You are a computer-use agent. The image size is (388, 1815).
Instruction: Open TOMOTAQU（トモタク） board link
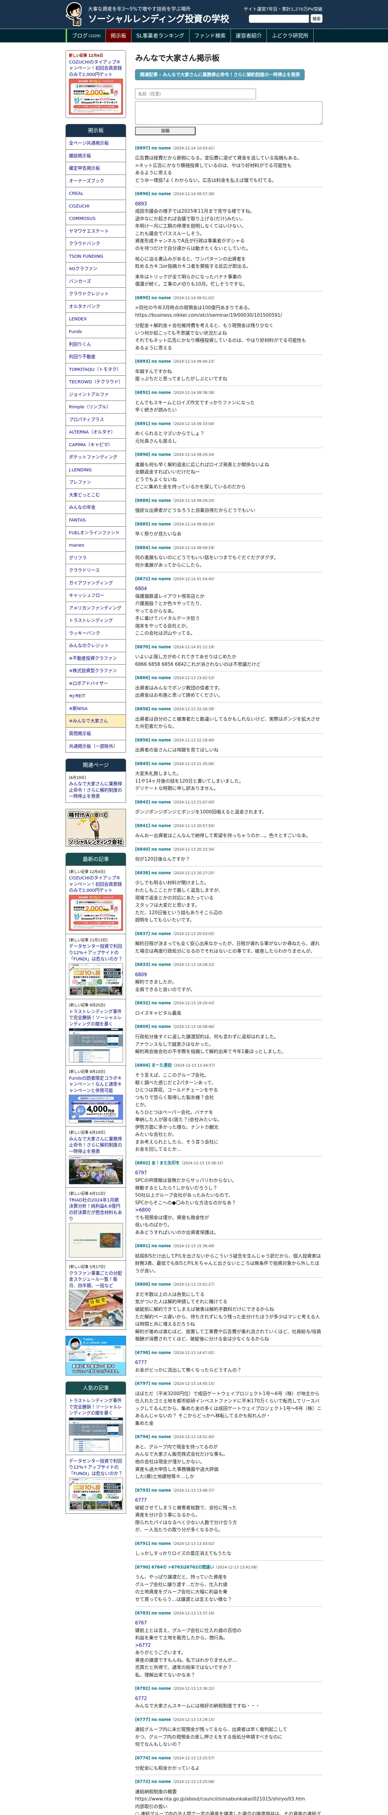96,369
